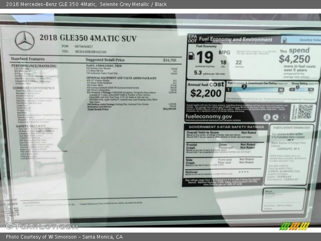The image size is (321, 241).
Task: Tap the Smog Rating scale
Action: (x=301, y=89)
